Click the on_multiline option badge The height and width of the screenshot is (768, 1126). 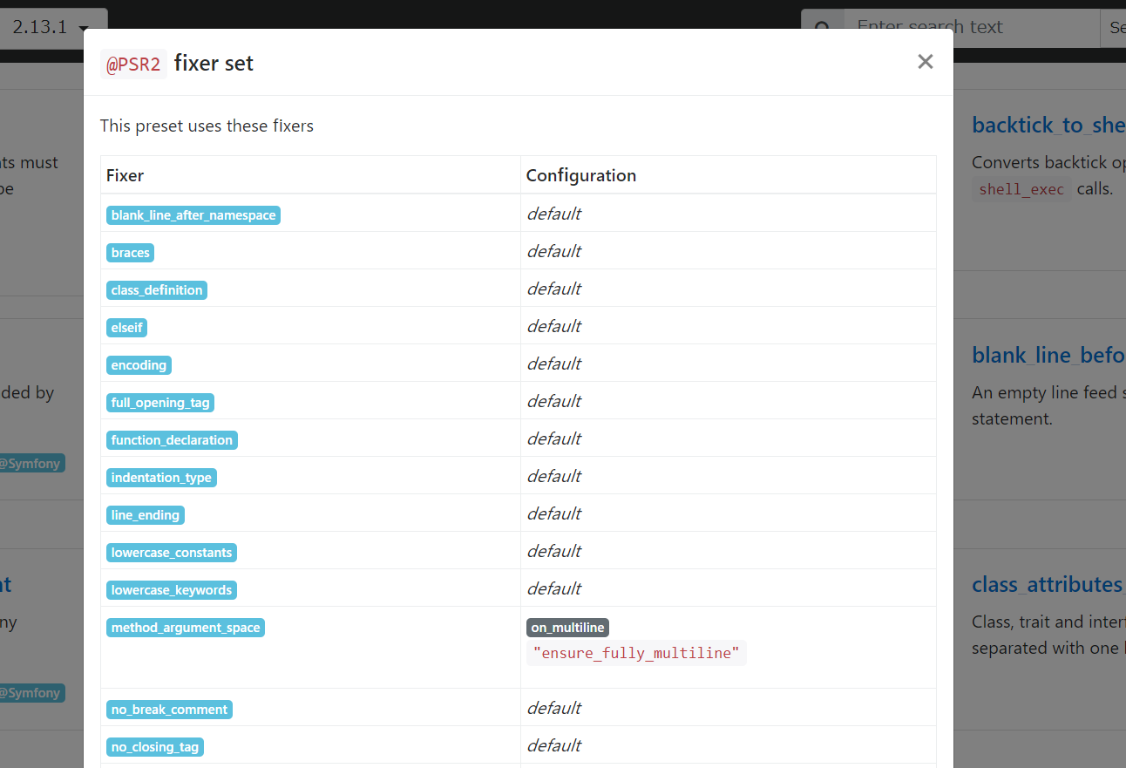pyautogui.click(x=567, y=628)
